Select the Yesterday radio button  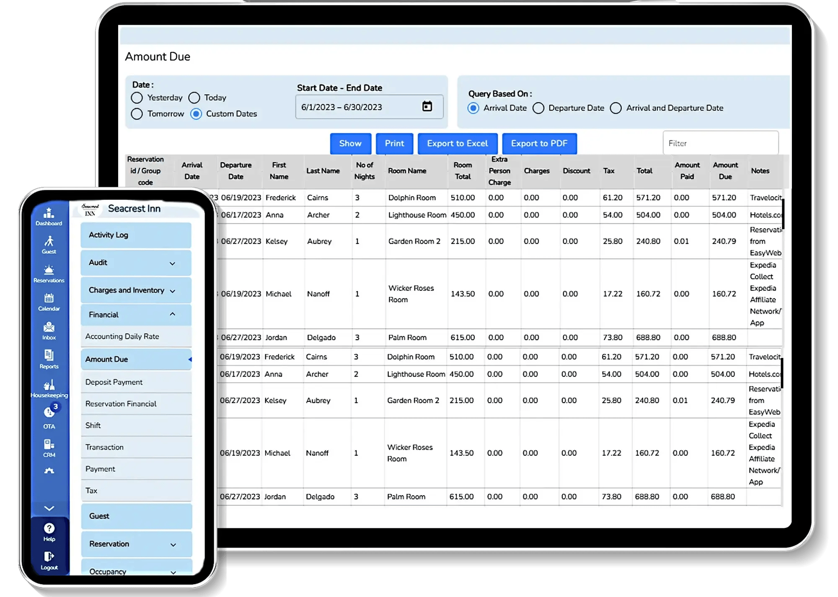pyautogui.click(x=137, y=98)
